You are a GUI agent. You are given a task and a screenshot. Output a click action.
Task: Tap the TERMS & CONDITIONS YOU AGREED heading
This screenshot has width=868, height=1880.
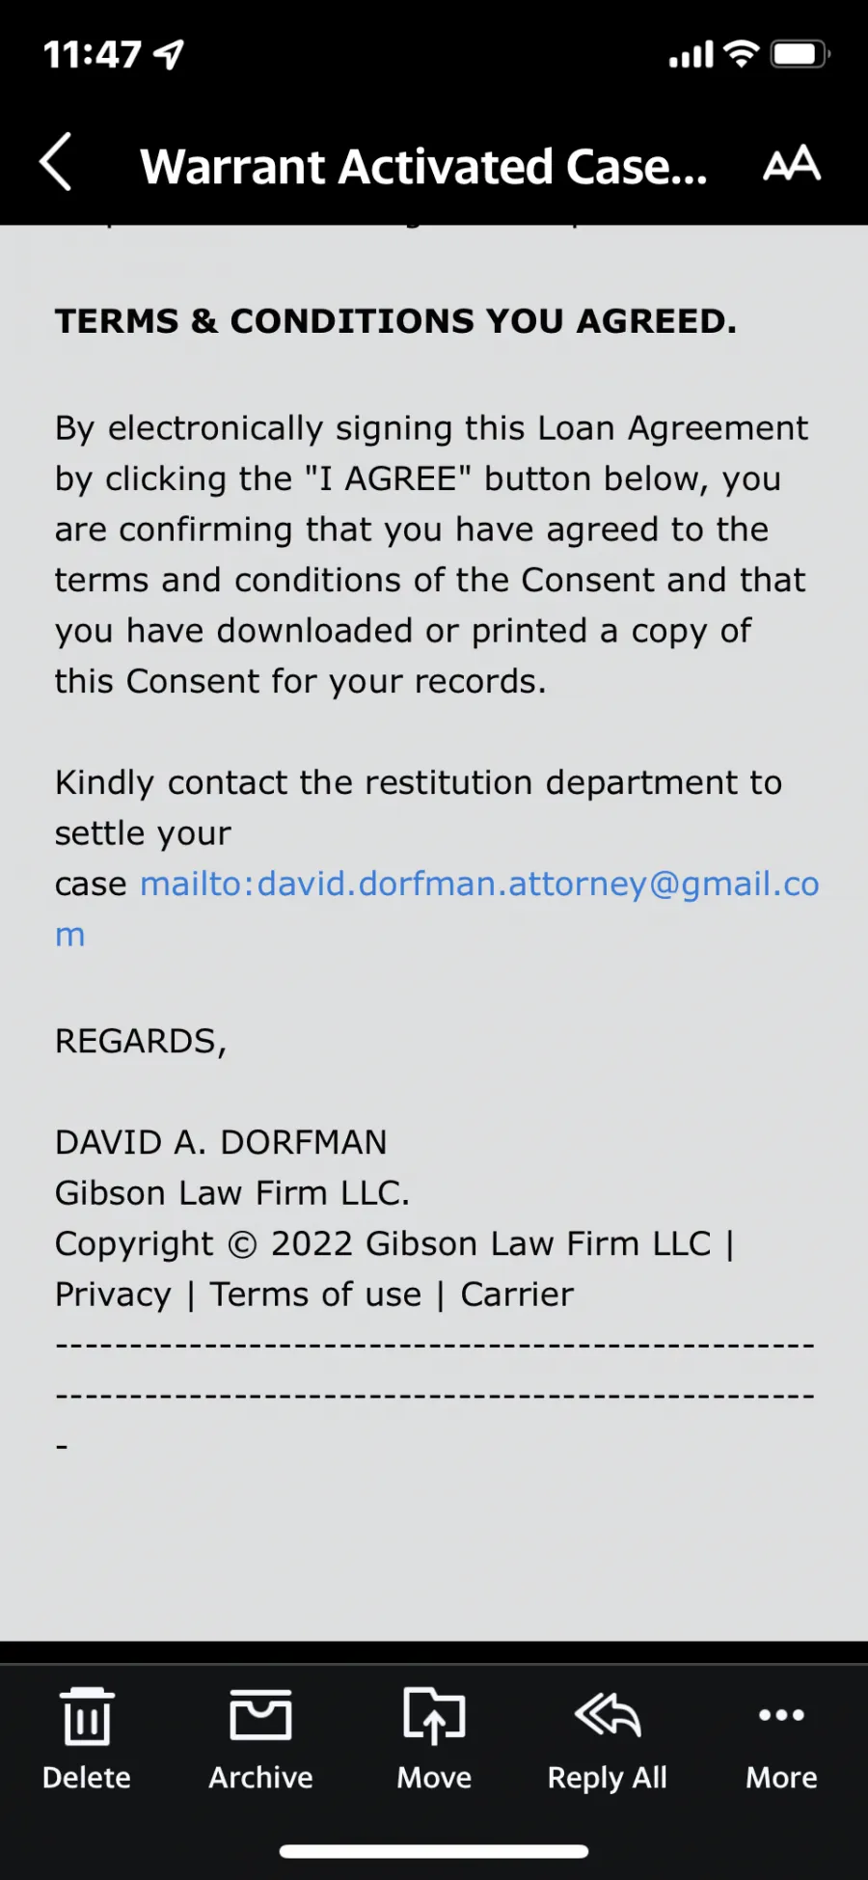coord(395,321)
